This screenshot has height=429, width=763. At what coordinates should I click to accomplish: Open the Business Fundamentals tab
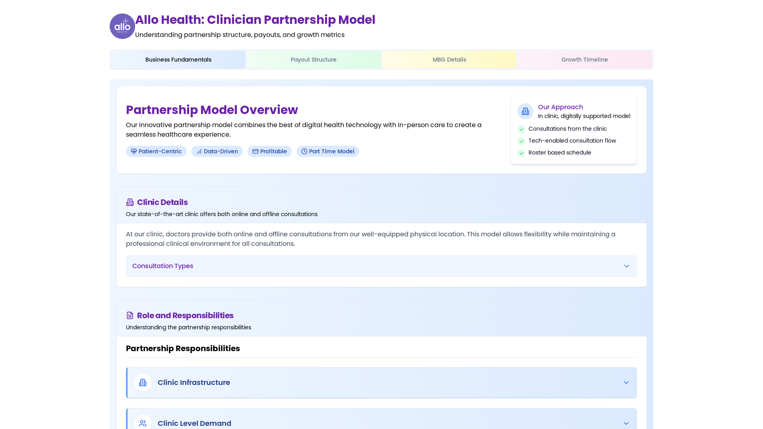tap(178, 60)
